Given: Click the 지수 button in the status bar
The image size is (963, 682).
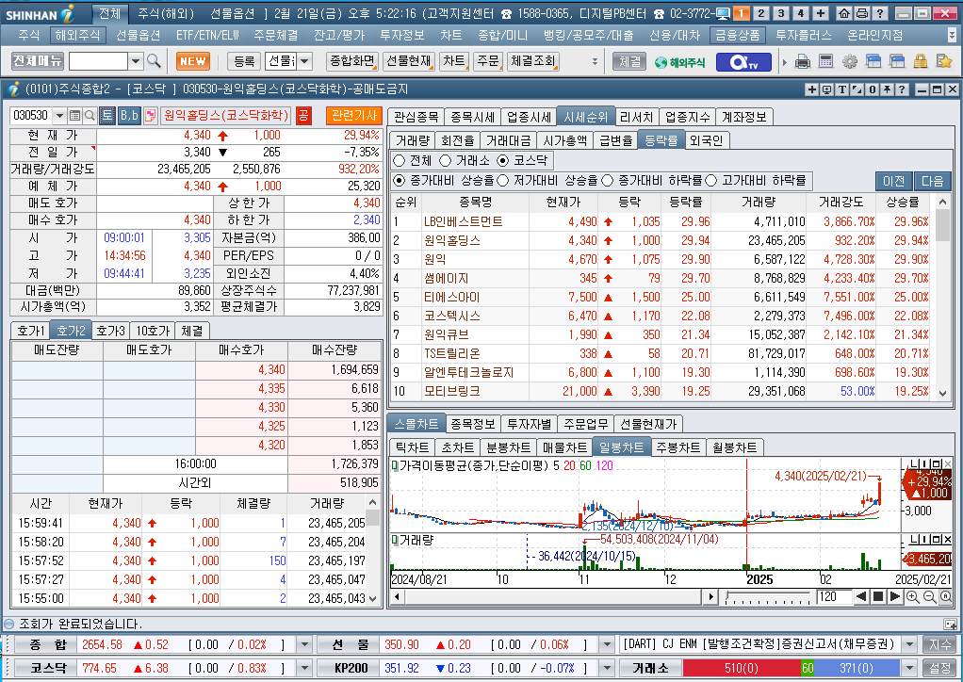Looking at the screenshot, I should pos(939,644).
